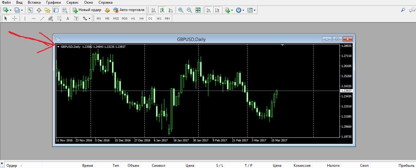Screen dimensions: 416x168
Task: Open the Сервис menu
Action: coord(72,2)
